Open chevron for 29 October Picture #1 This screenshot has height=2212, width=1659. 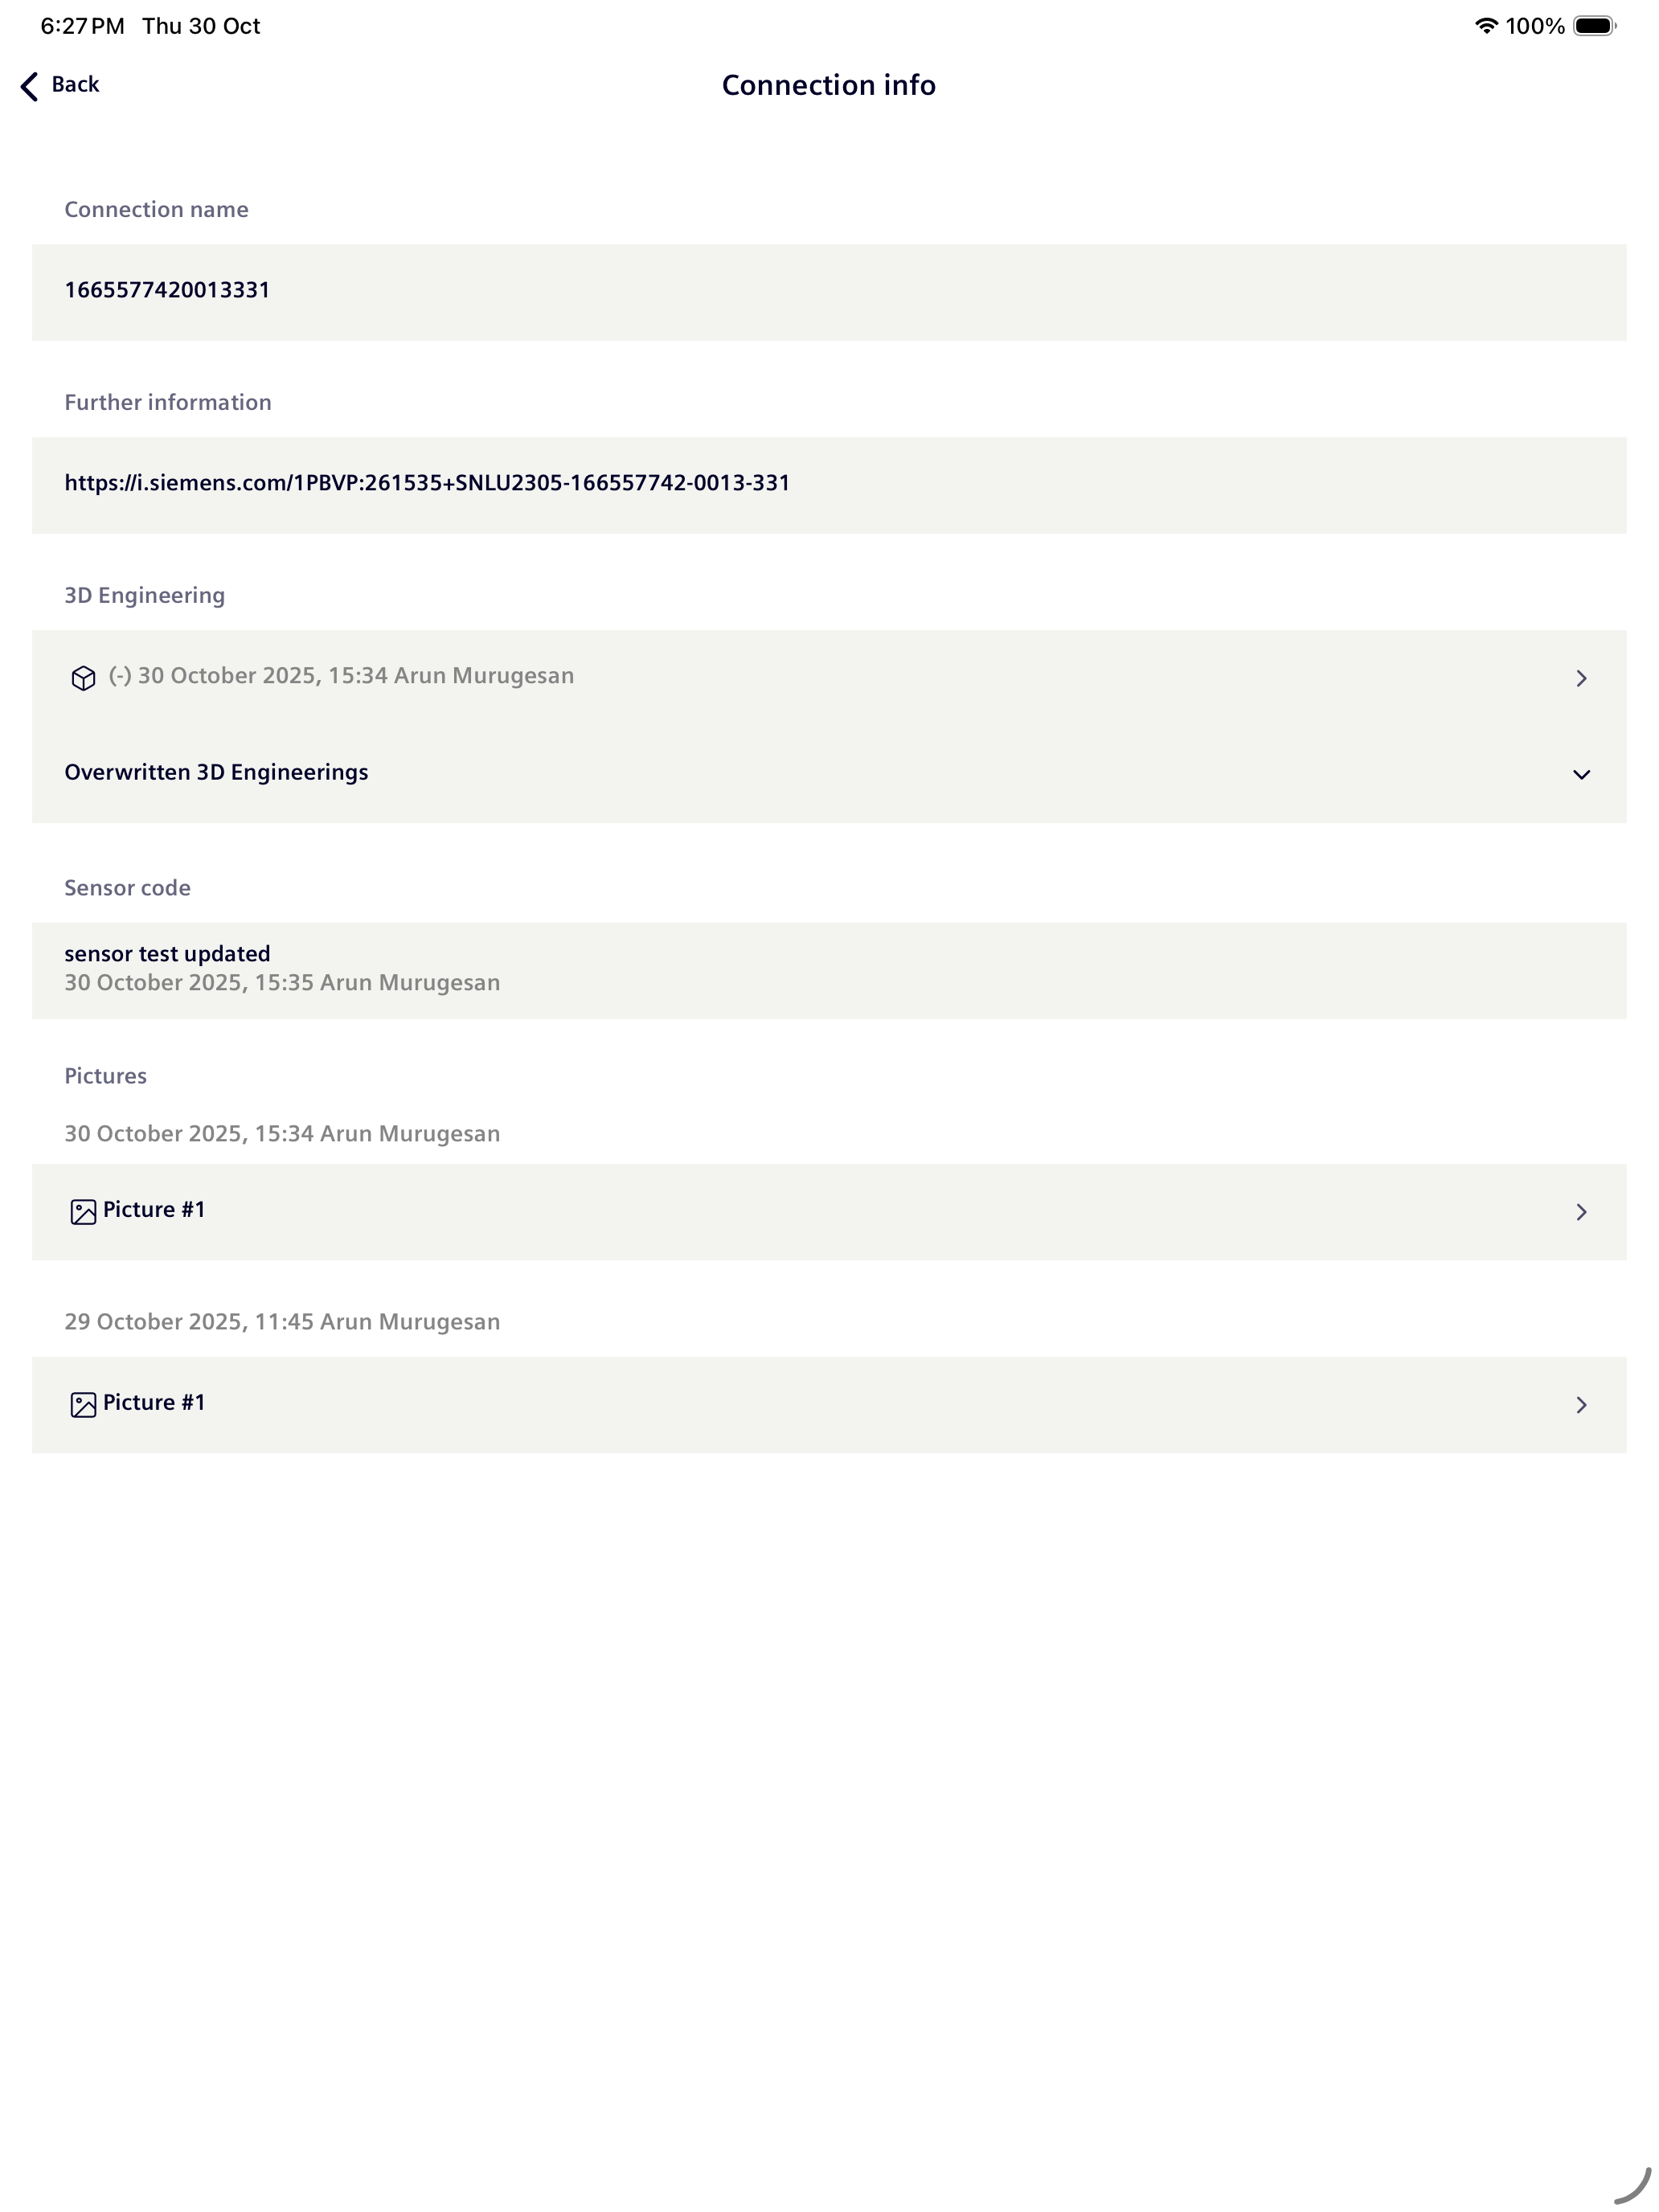click(1581, 1405)
